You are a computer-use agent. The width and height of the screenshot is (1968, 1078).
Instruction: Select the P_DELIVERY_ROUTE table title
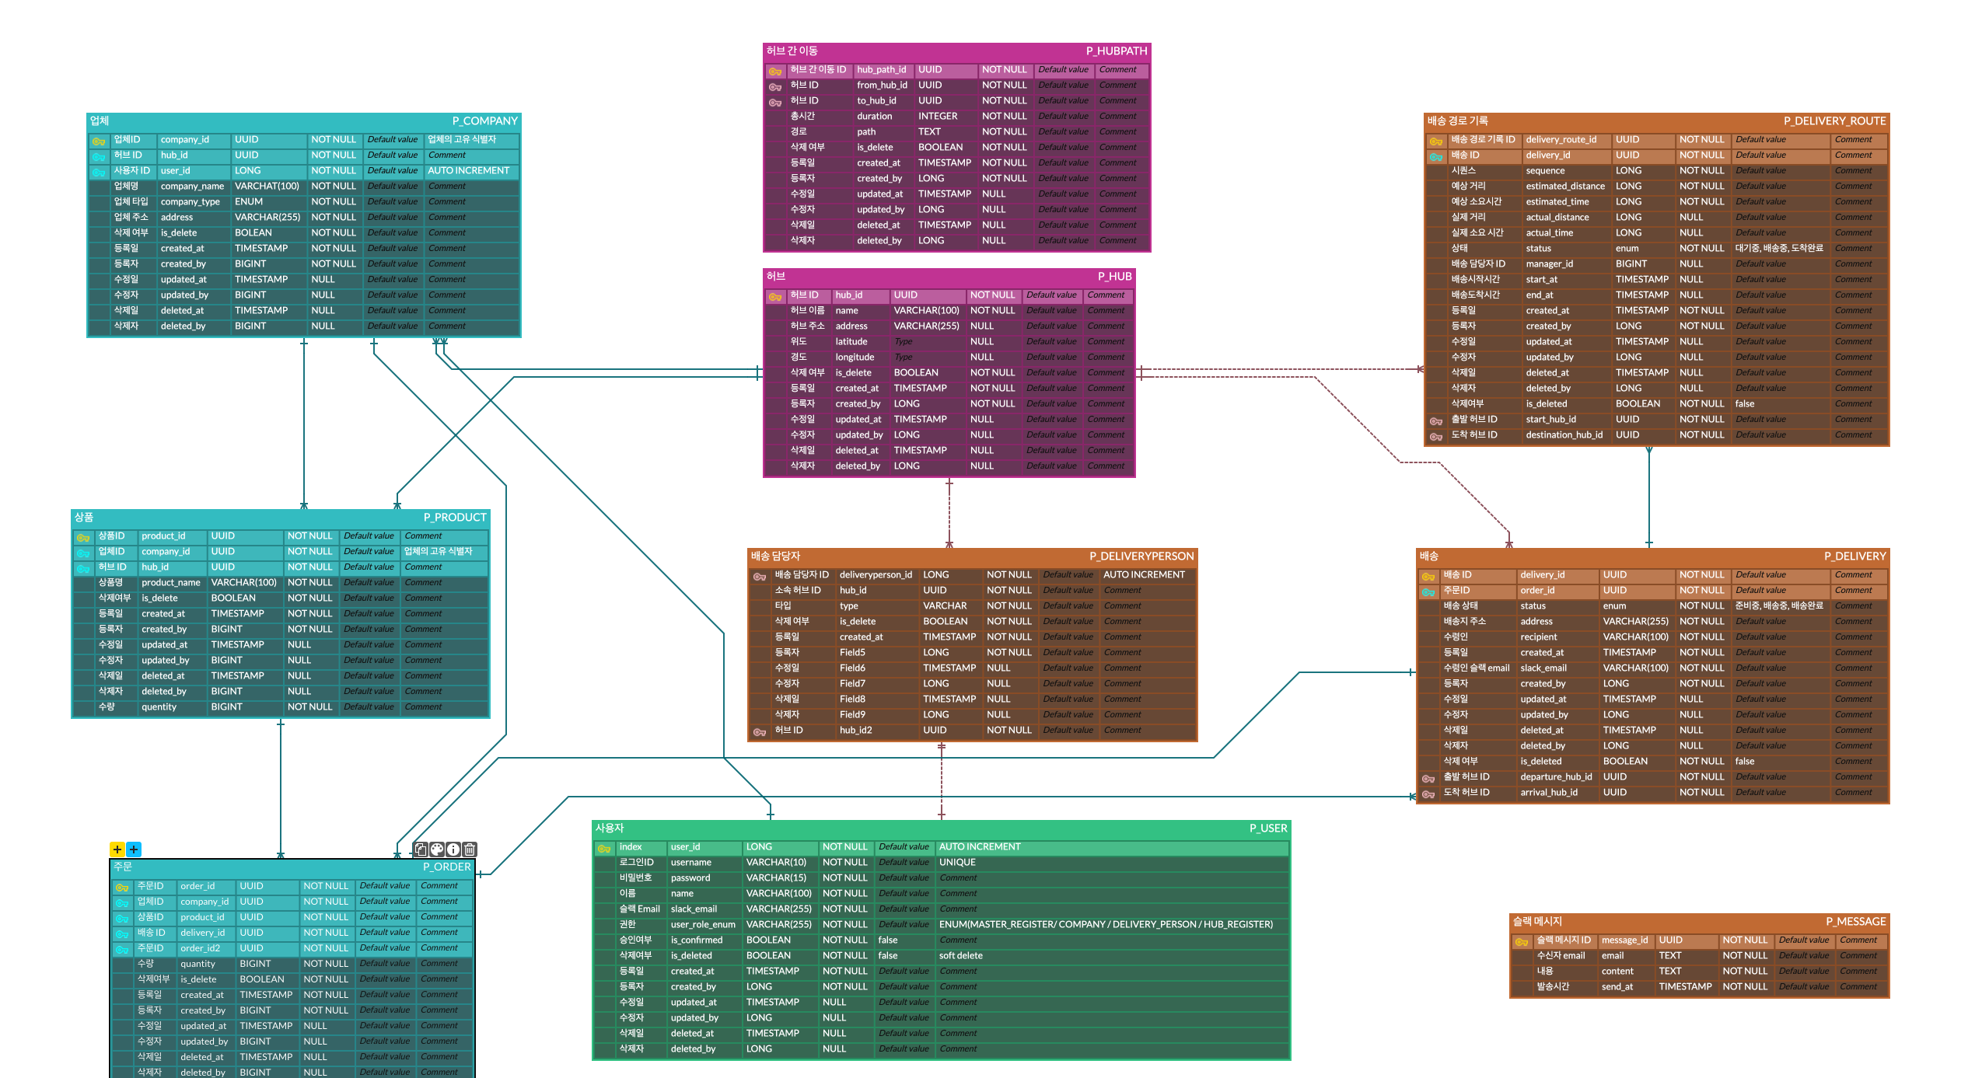click(1834, 120)
